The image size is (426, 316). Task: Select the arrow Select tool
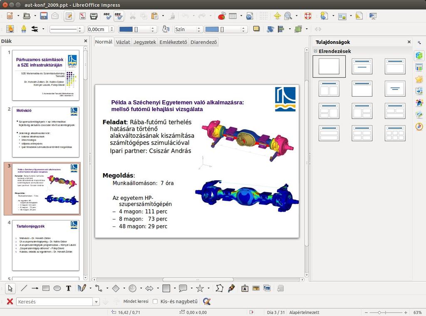point(10,288)
